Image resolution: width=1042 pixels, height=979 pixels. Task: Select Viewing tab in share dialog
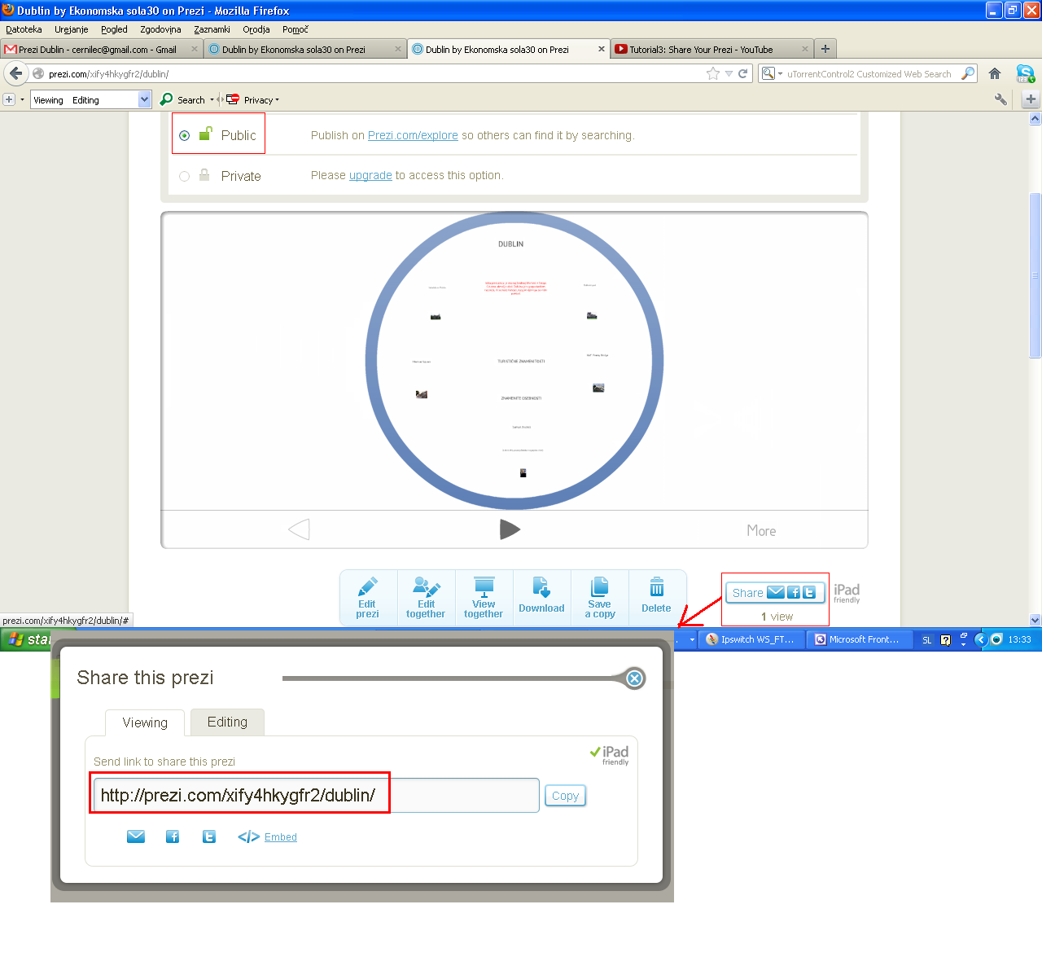[x=145, y=722]
